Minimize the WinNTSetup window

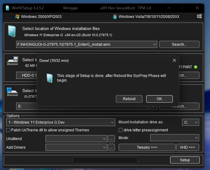click(x=169, y=8)
